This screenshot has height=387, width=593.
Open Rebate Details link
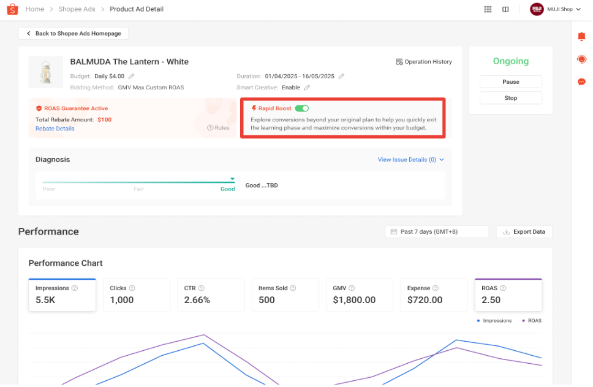tap(55, 129)
